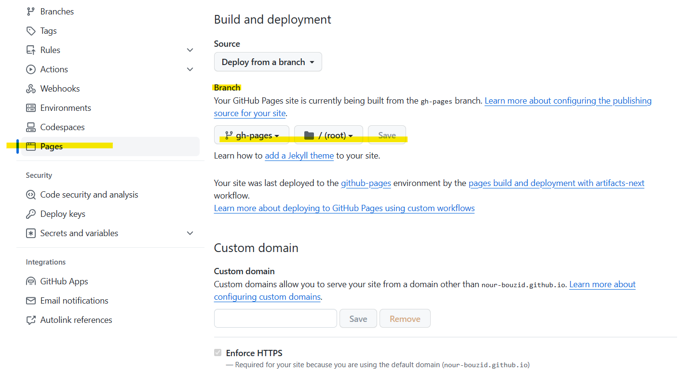Image resolution: width=679 pixels, height=386 pixels.
Task: Click the Webhooks icon
Action: tap(30, 88)
